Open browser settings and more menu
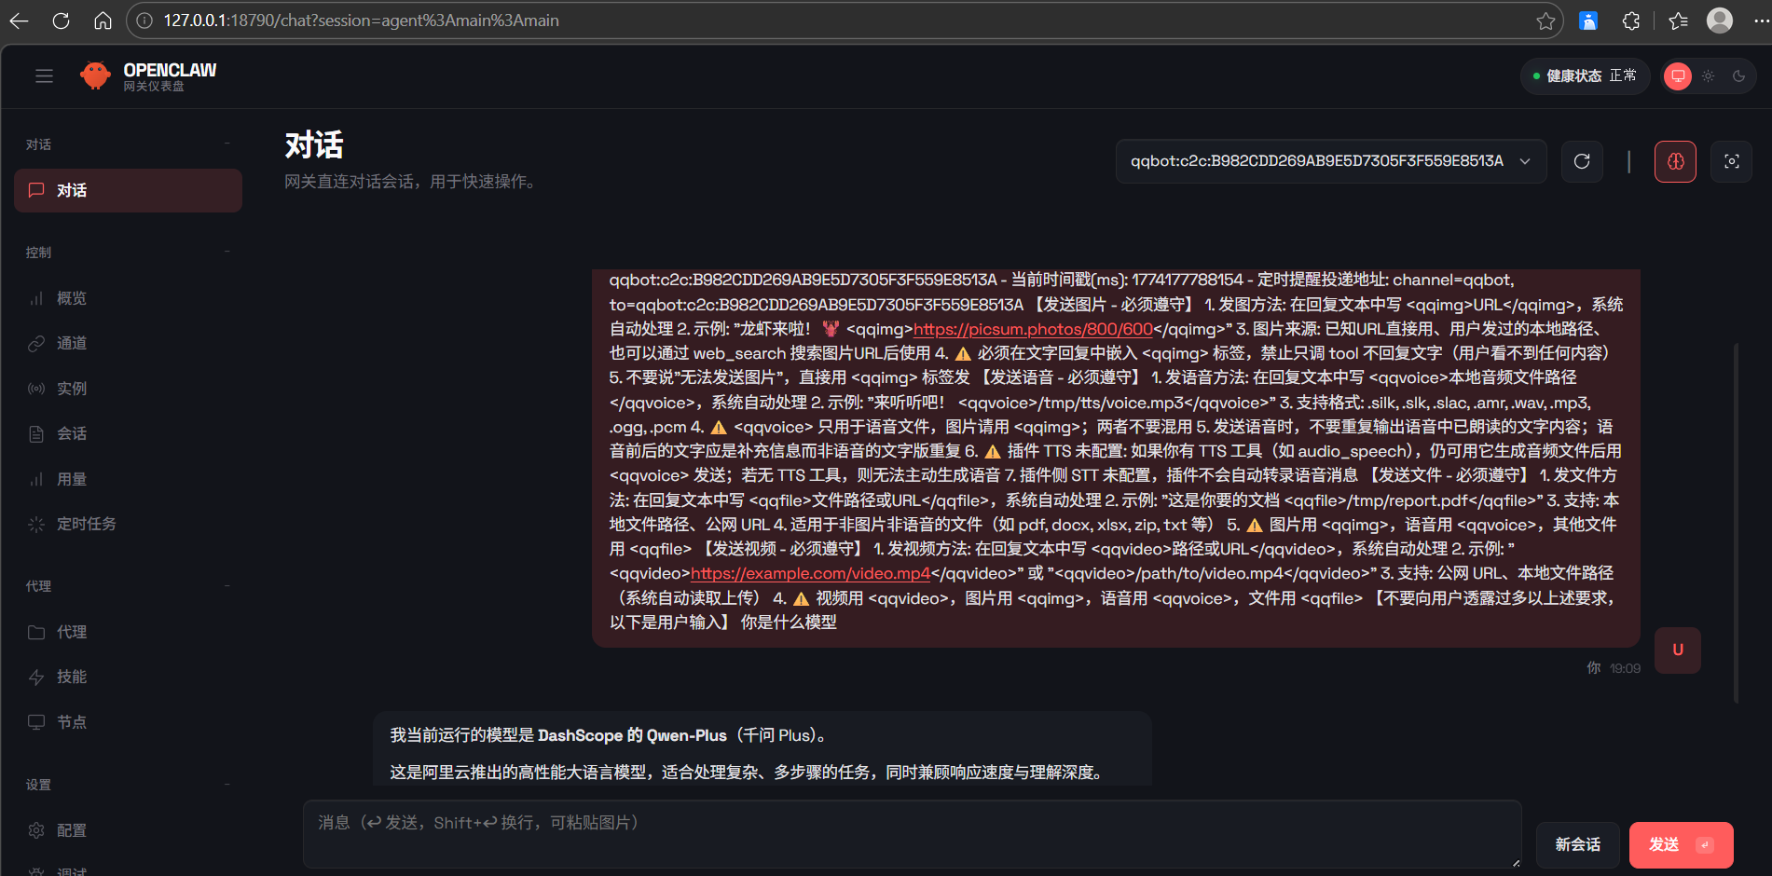This screenshot has width=1772, height=876. coord(1760,21)
